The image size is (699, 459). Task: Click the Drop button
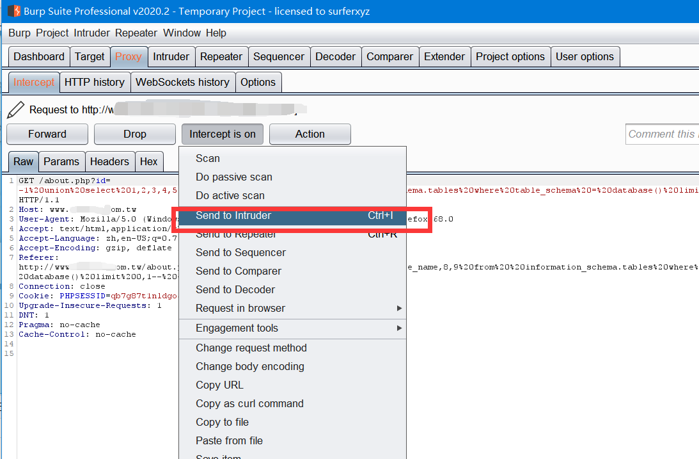tap(135, 134)
